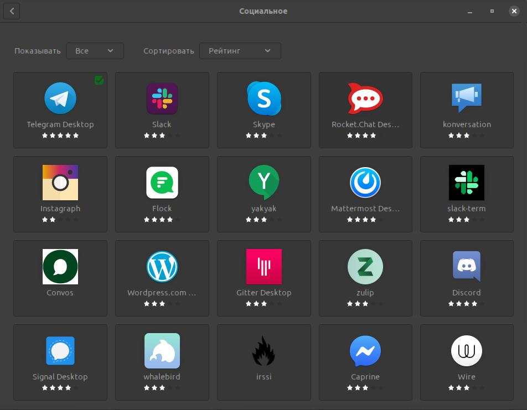Screen dimensions: 527x410
Task: Open the Caprine messenger icon
Action: tap(365, 351)
